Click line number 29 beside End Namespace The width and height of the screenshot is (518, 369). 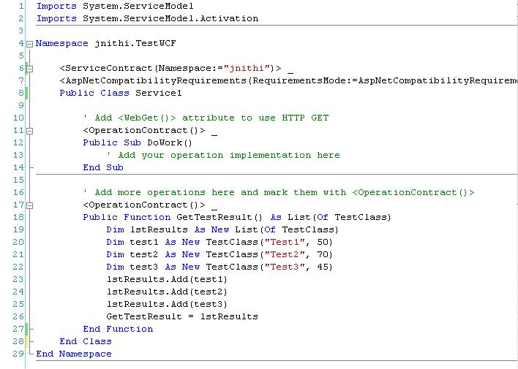click(x=18, y=354)
